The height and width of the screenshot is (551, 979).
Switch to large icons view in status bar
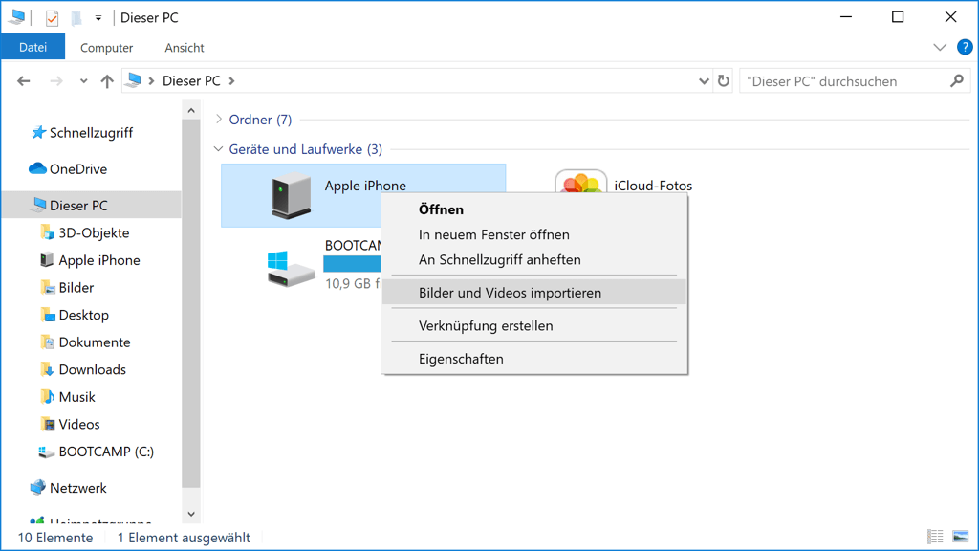(960, 537)
